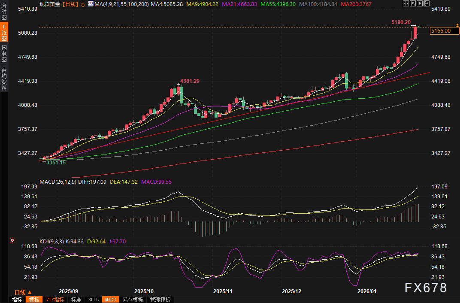Toggle the MACD template button
Screen dimensions: 460x303
pyautogui.click(x=110, y=300)
